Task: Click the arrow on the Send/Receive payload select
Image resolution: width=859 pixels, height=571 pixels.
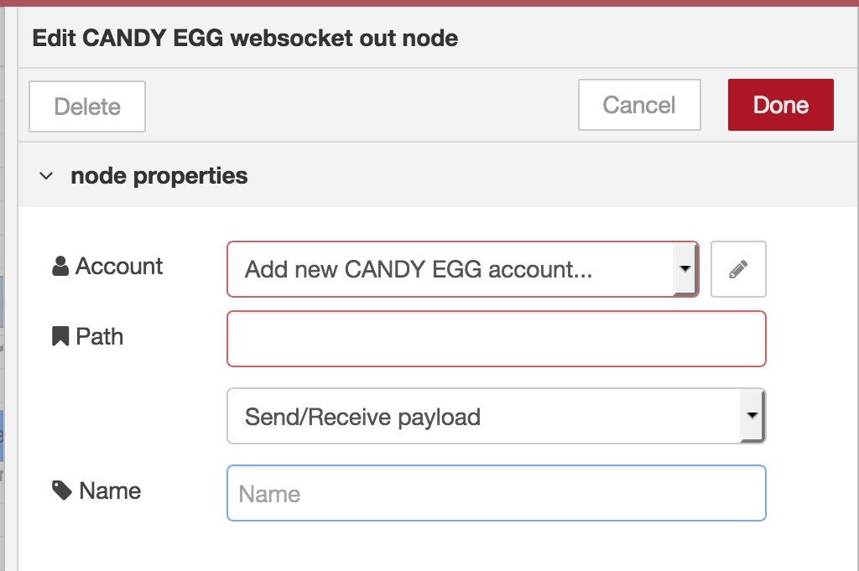Action: pyautogui.click(x=752, y=415)
